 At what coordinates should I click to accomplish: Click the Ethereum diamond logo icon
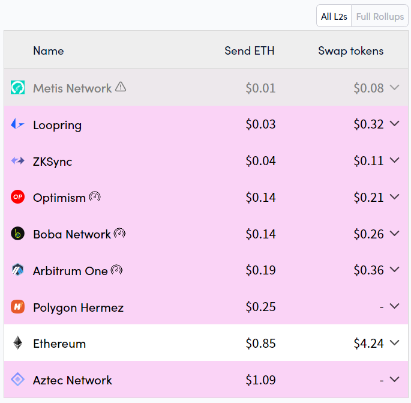point(17,344)
